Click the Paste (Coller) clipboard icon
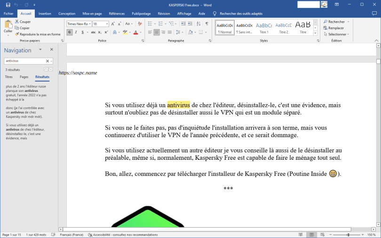This screenshot has height=238, width=381. click(8, 25)
